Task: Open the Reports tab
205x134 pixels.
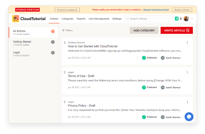Action: click(x=81, y=19)
